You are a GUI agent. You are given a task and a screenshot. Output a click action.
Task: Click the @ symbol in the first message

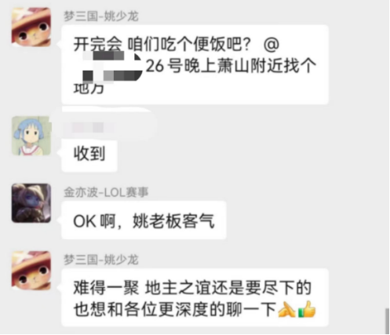point(272,45)
